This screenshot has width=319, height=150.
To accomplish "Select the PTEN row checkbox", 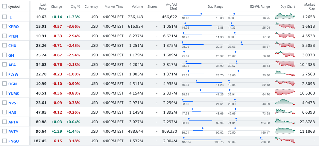I will click(4, 36).
